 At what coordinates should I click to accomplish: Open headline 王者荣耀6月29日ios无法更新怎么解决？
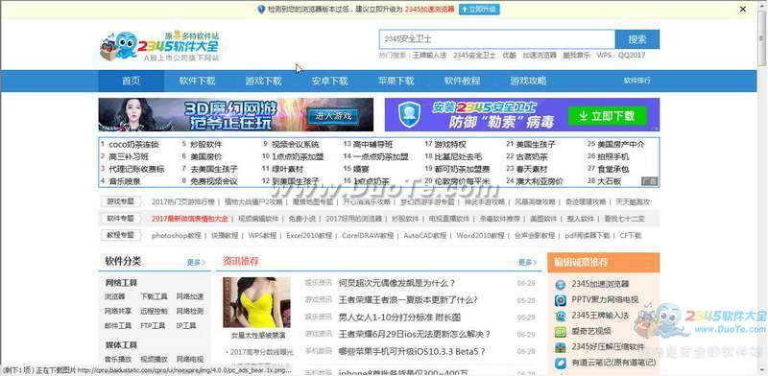click(x=415, y=335)
